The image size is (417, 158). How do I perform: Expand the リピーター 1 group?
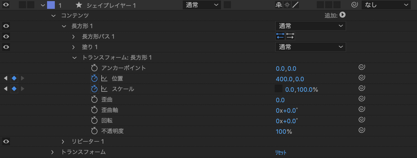pos(63,142)
